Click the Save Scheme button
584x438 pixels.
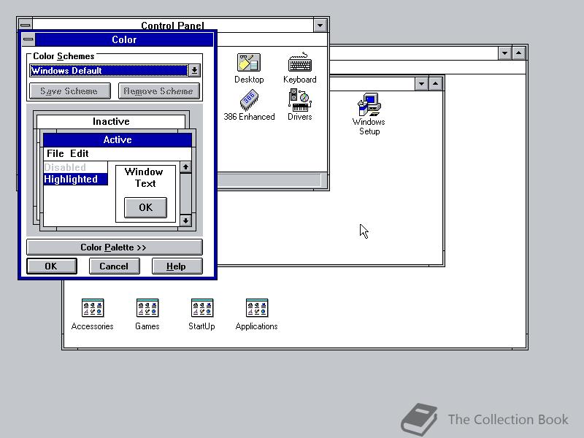pyautogui.click(x=69, y=91)
